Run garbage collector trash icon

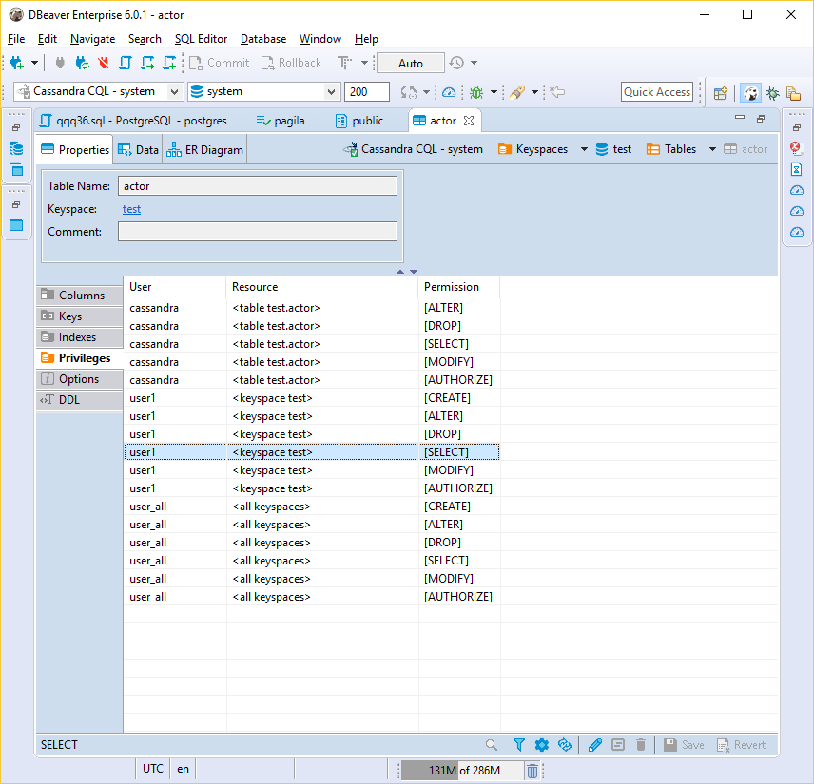533,771
